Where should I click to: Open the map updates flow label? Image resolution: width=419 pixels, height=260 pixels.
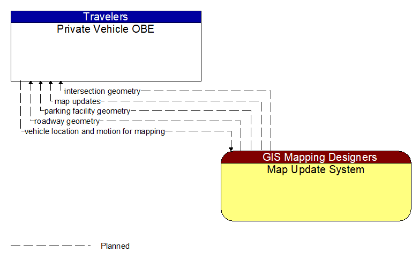pyautogui.click(x=77, y=101)
